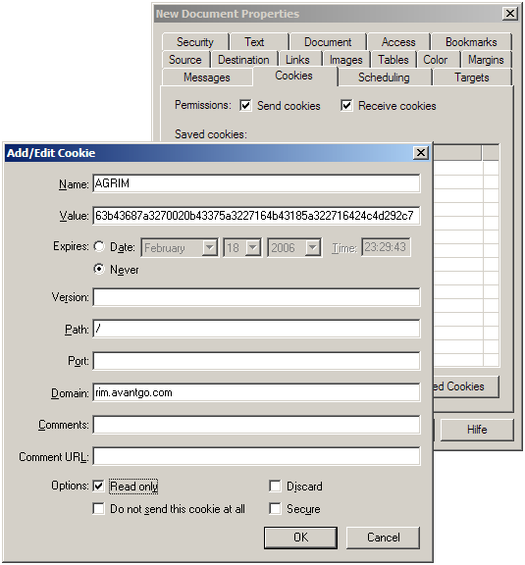The image size is (525, 565).
Task: Toggle the Read only checkbox
Action: 98,487
